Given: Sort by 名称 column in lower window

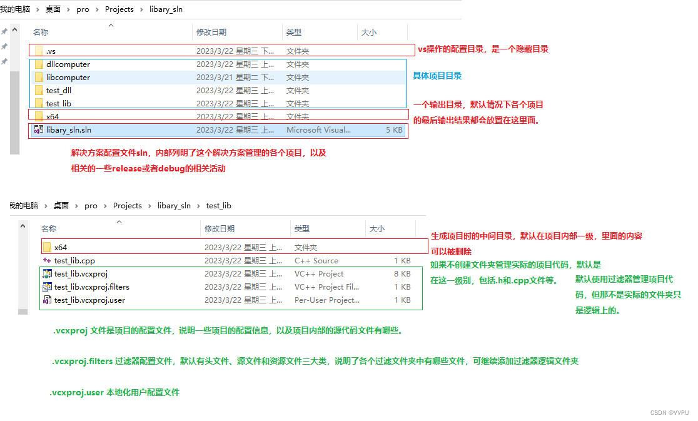Looking at the screenshot, I should click(49, 229).
